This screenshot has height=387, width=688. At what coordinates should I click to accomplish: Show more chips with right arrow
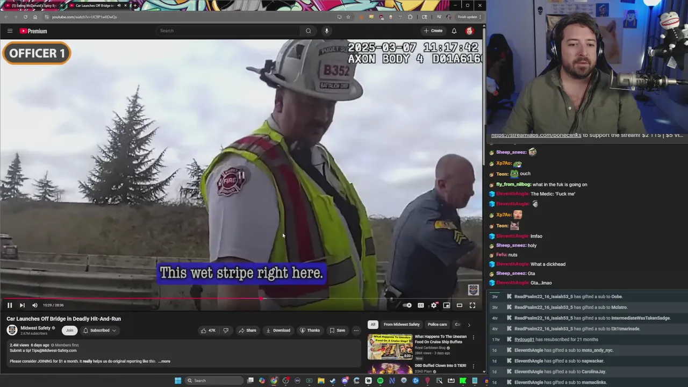pos(469,325)
